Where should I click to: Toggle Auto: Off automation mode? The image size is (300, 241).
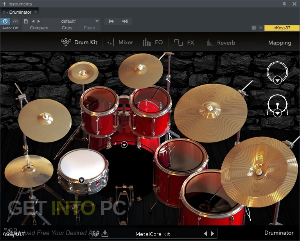pyautogui.click(x=10, y=28)
